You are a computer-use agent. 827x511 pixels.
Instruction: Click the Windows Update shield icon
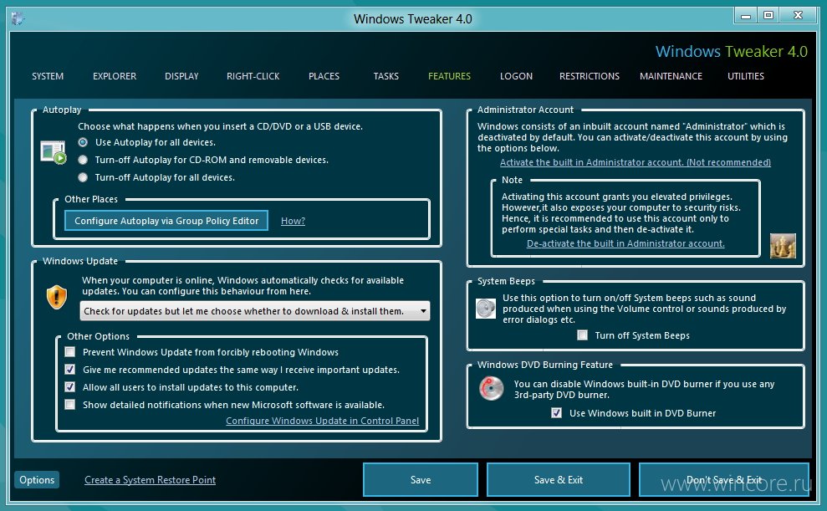[56, 297]
